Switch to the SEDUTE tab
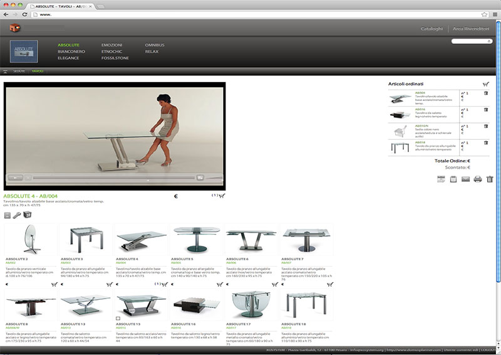 (x=19, y=72)
